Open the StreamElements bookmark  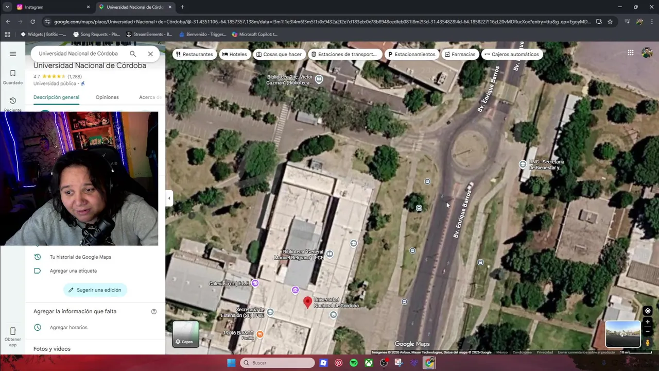click(x=149, y=35)
